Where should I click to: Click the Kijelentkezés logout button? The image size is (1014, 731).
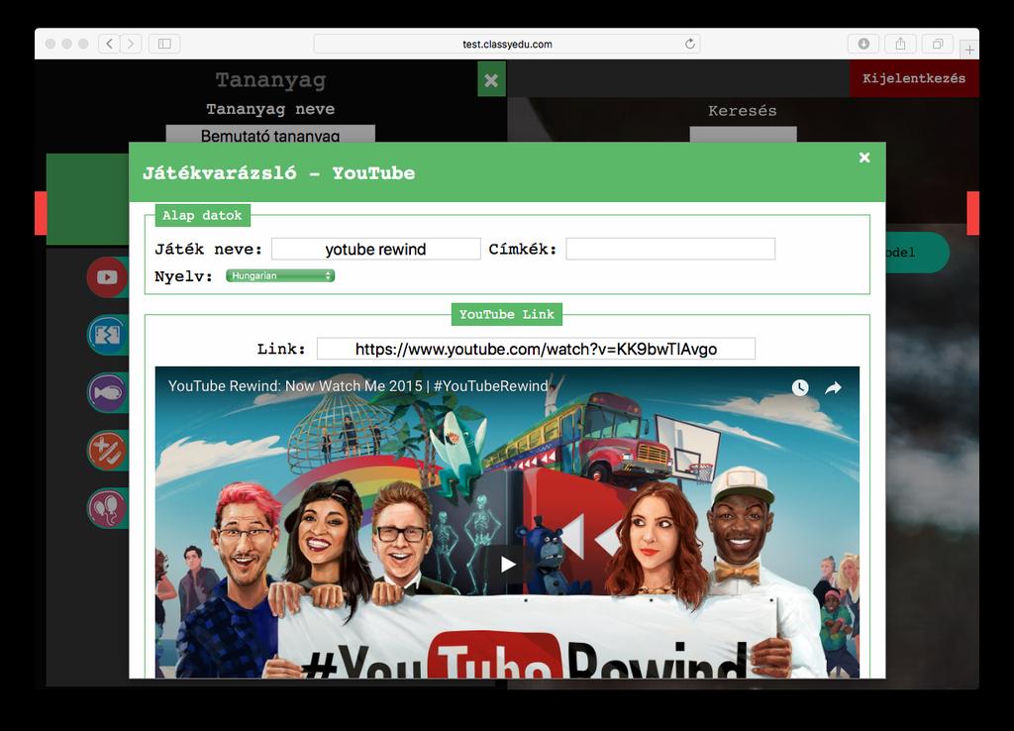point(914,78)
